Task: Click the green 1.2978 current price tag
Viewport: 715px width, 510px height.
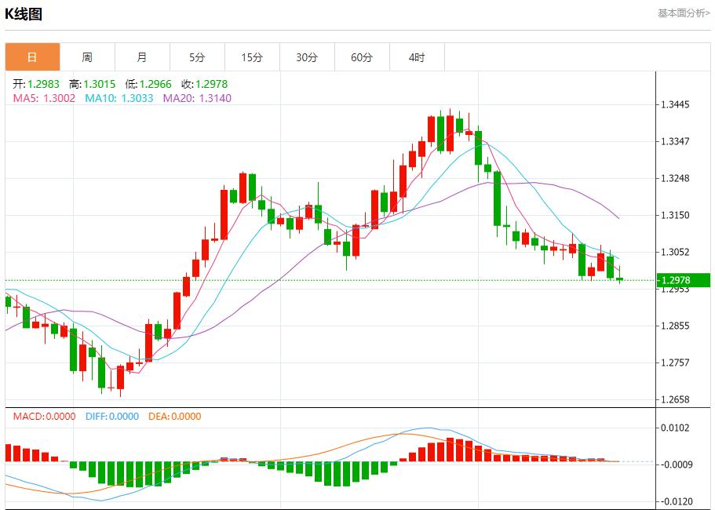Action: [683, 280]
